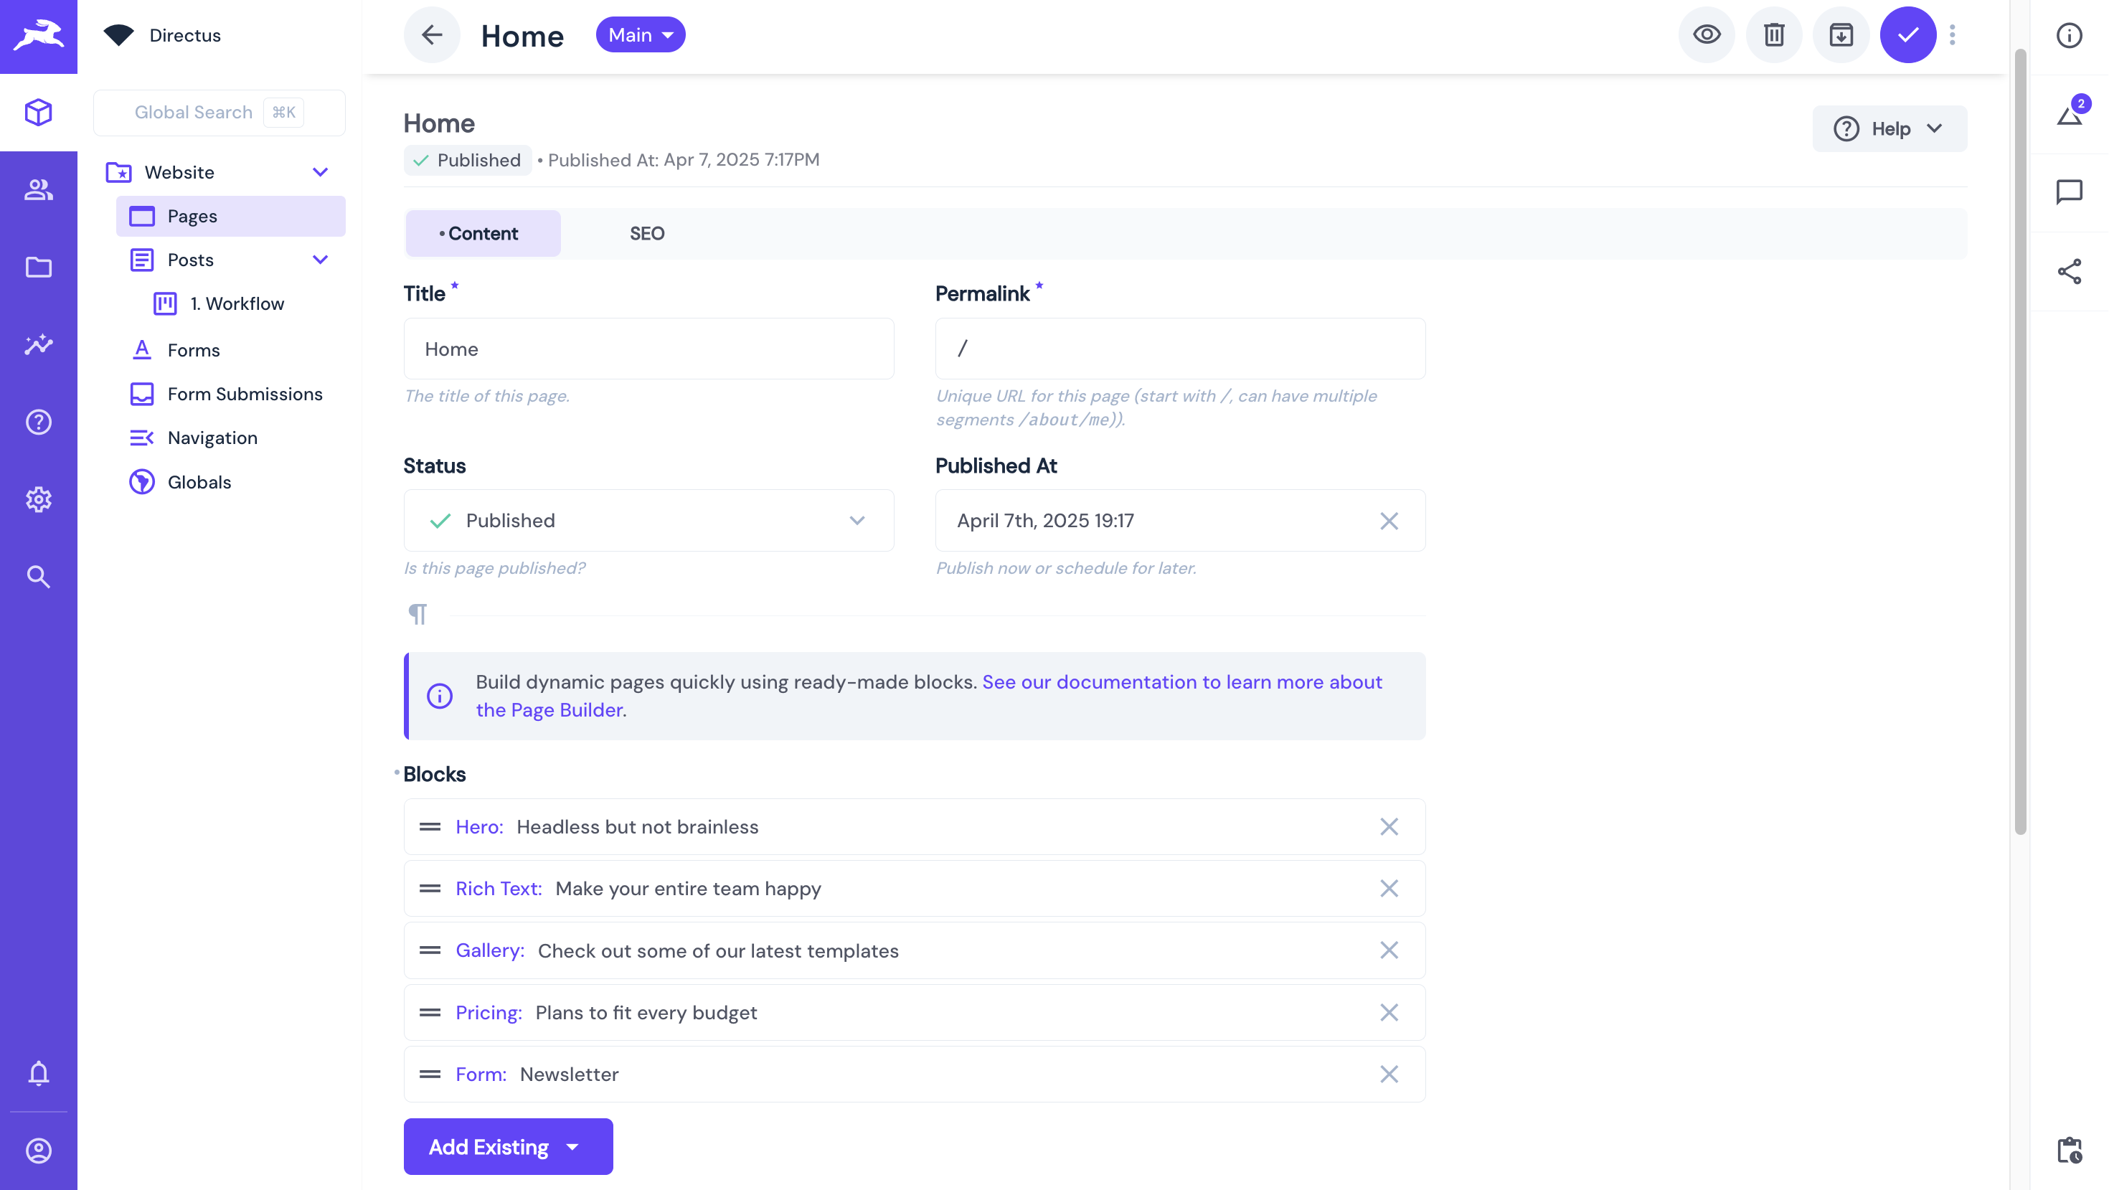Viewport: 2109px width, 1190px height.
Task: Open the Add Existing dropdown button
Action: point(508,1147)
